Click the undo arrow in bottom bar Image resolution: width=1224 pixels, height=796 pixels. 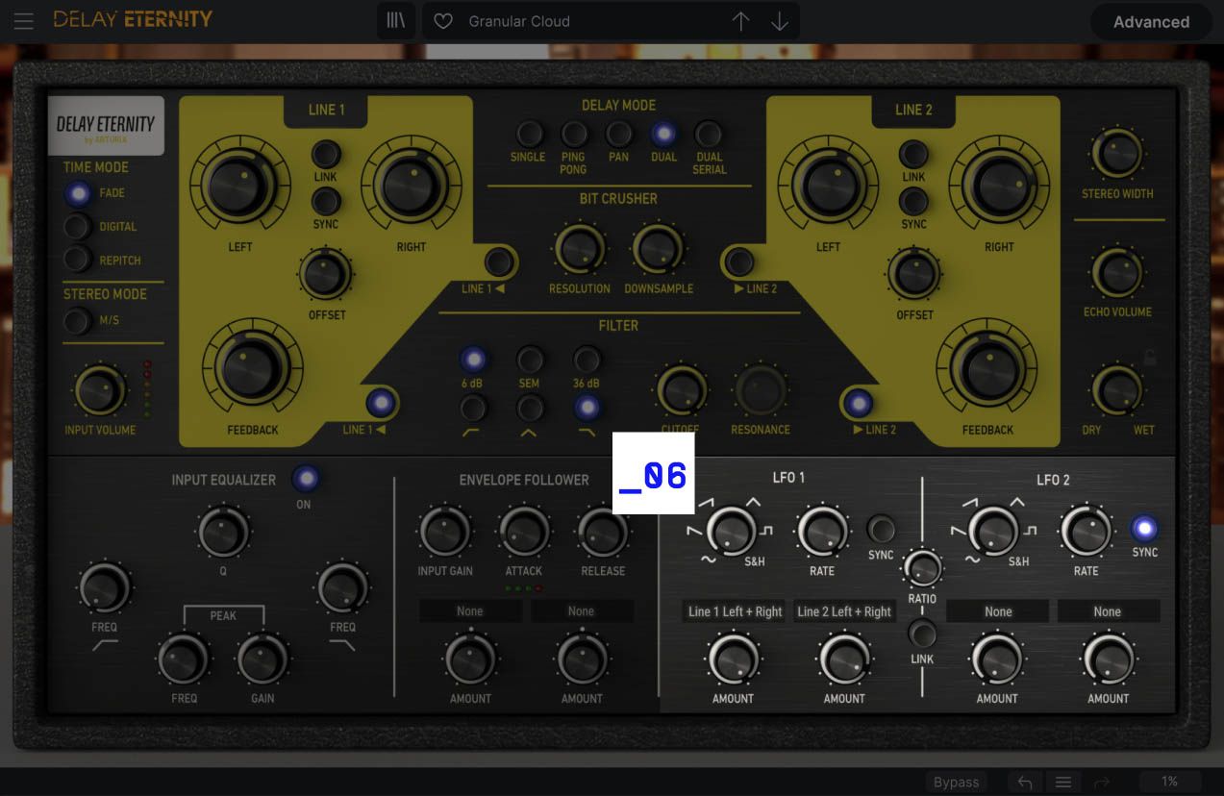1025,783
